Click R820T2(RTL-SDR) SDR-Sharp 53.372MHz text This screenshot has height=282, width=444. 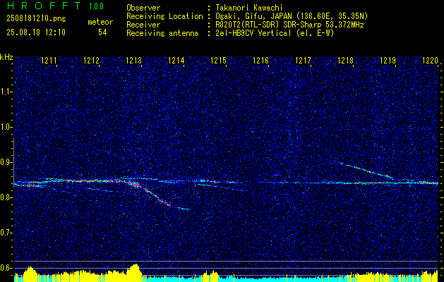(x=289, y=25)
